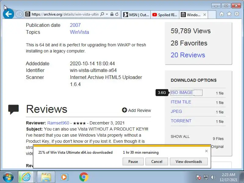
Task: Open Favorites star icon
Action: [x=229, y=14]
